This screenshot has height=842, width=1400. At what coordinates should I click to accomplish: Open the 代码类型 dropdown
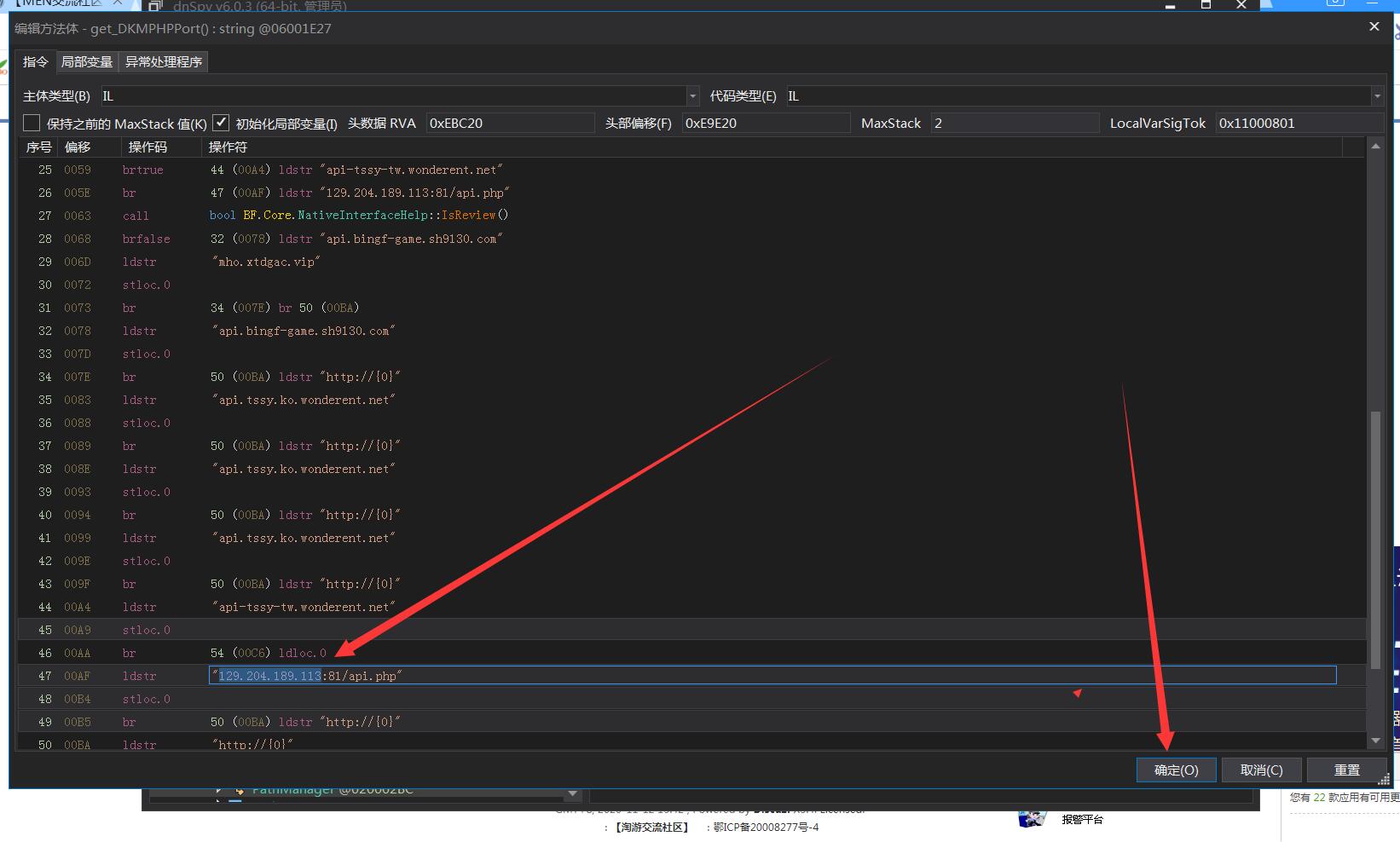(x=1376, y=96)
